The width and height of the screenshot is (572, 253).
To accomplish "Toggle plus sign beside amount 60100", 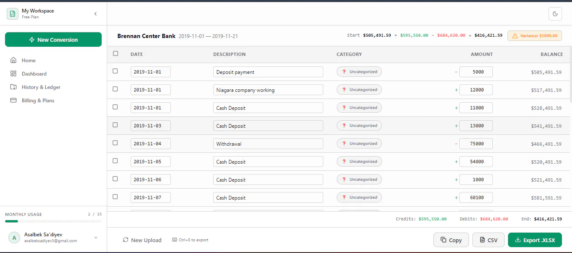I will click(x=456, y=198).
